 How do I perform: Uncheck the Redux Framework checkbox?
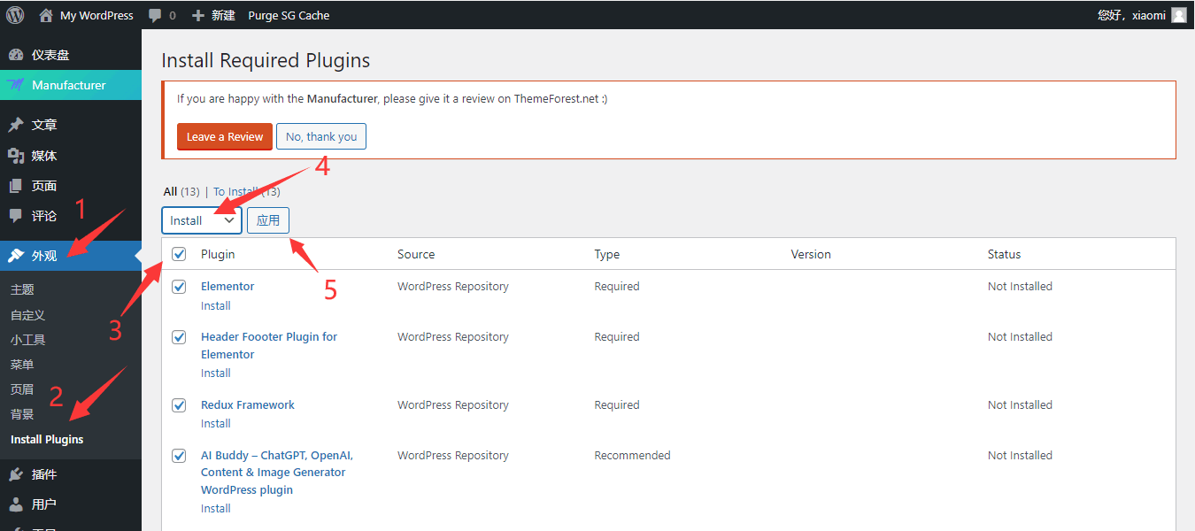coord(180,405)
